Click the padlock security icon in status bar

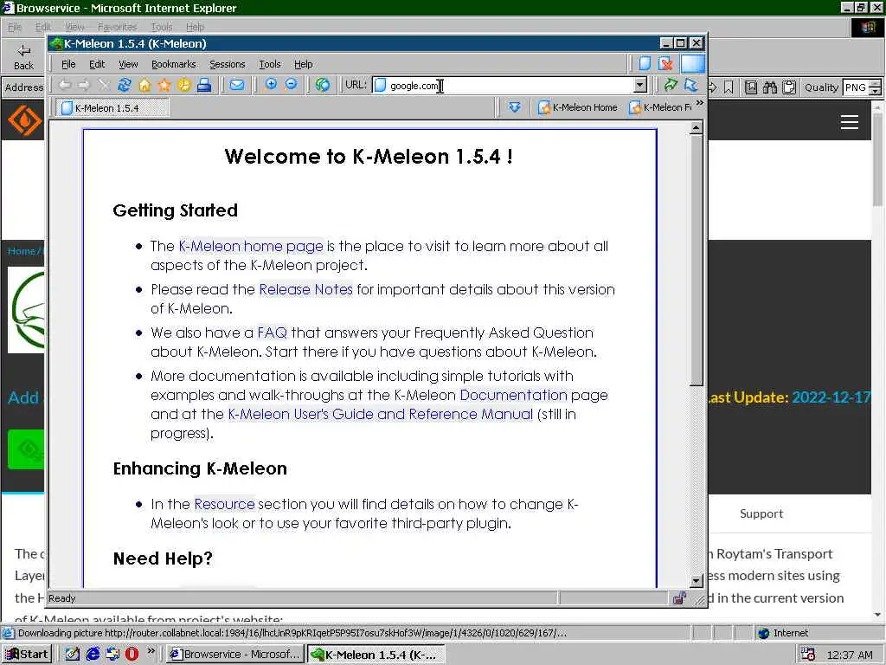[680, 598]
